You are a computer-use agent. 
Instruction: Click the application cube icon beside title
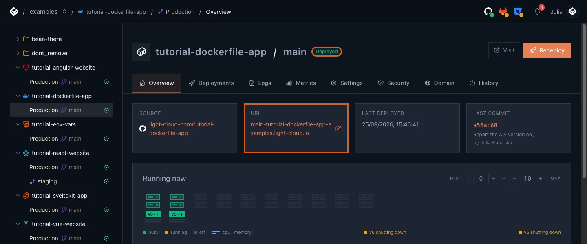pyautogui.click(x=141, y=52)
